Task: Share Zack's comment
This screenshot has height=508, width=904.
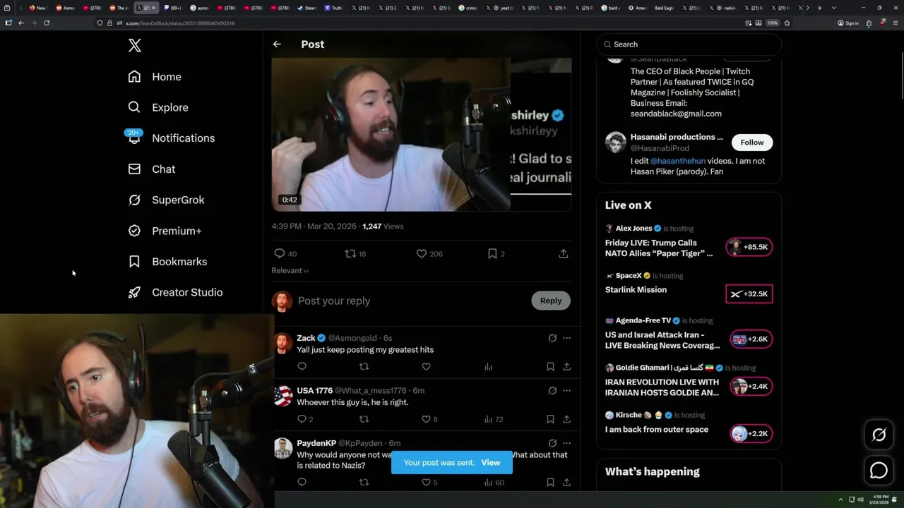Action: (x=566, y=366)
